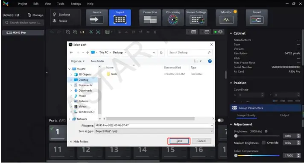Open the View menu

point(48,4)
